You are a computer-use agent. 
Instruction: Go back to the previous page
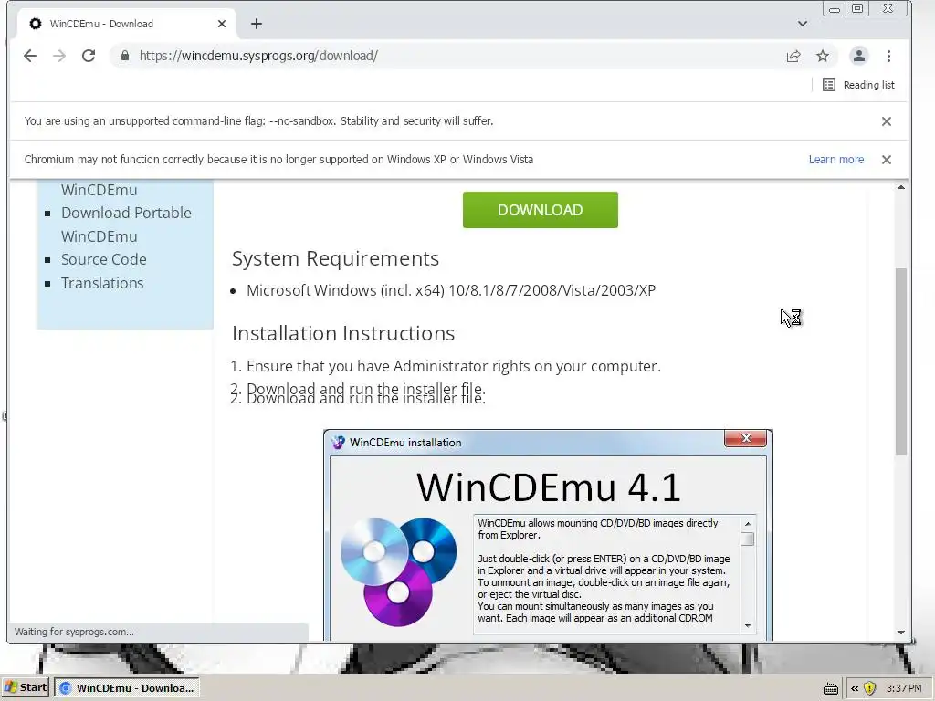[x=30, y=56]
